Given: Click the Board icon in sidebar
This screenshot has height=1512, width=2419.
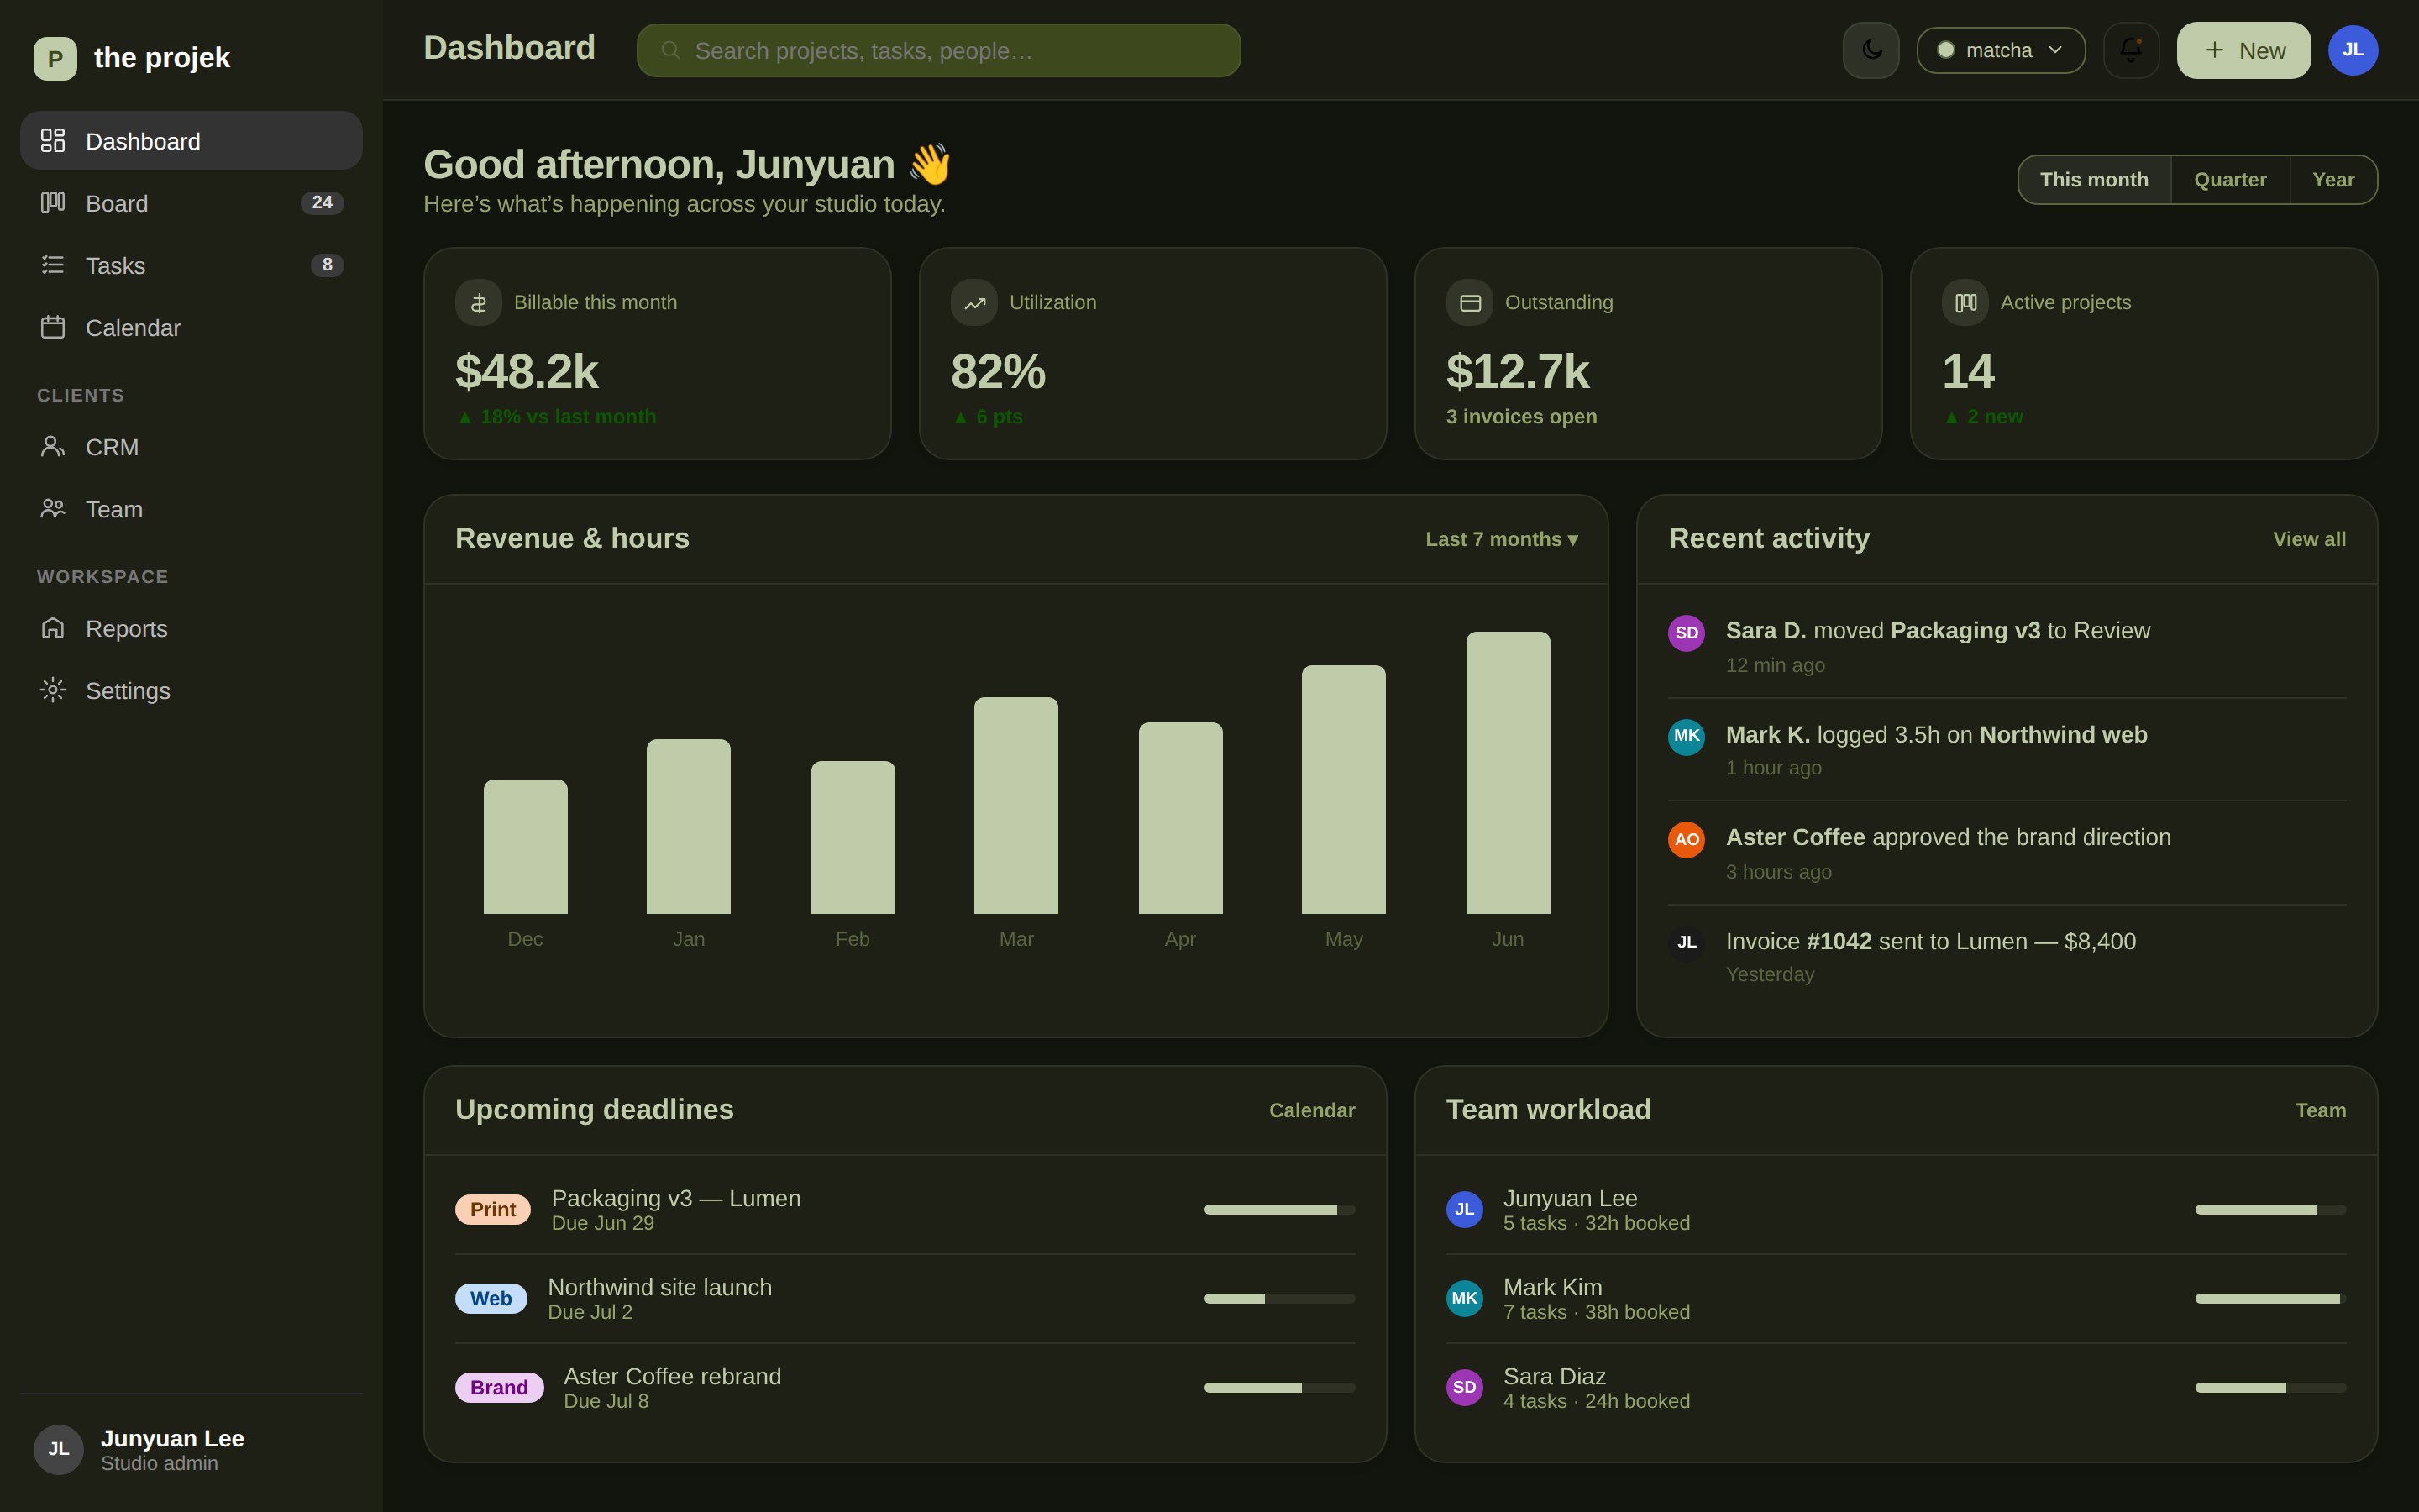Looking at the screenshot, I should [x=53, y=203].
